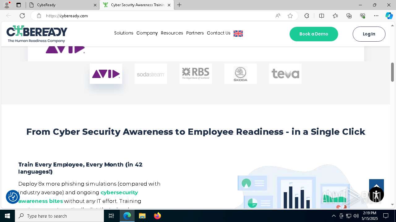Click the taskbar search box

coord(59,216)
